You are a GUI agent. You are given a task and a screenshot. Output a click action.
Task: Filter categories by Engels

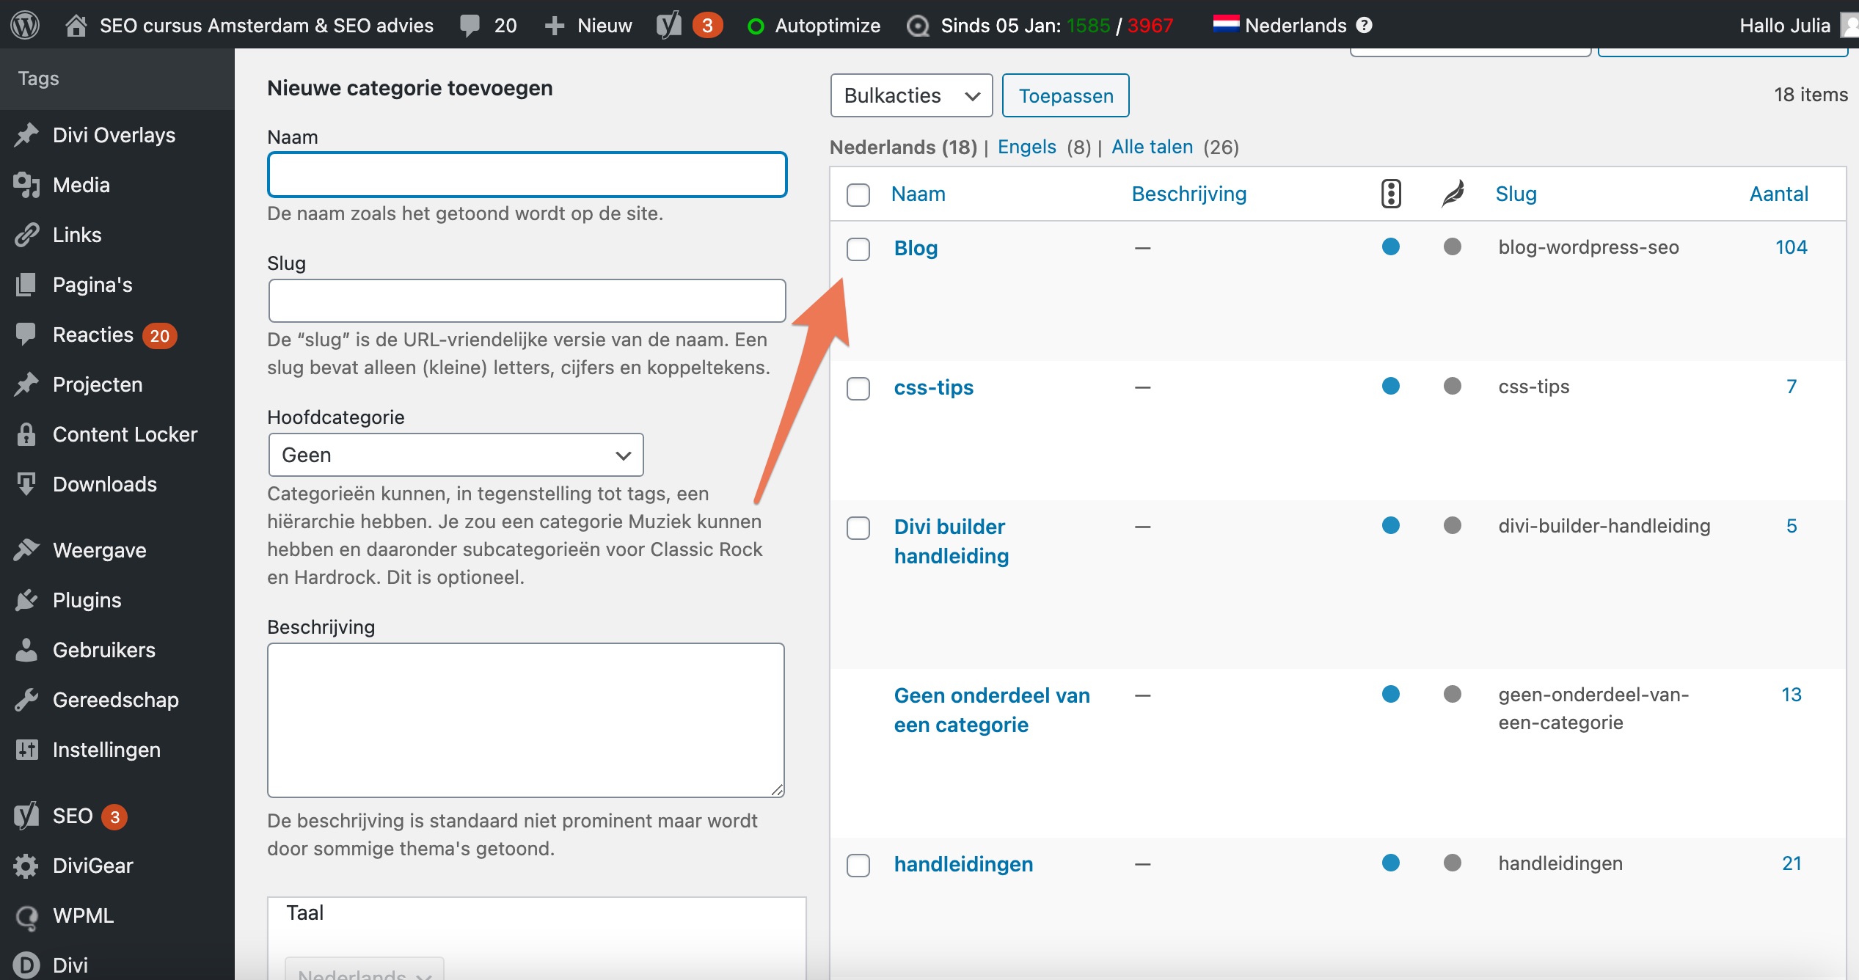coord(1026,147)
